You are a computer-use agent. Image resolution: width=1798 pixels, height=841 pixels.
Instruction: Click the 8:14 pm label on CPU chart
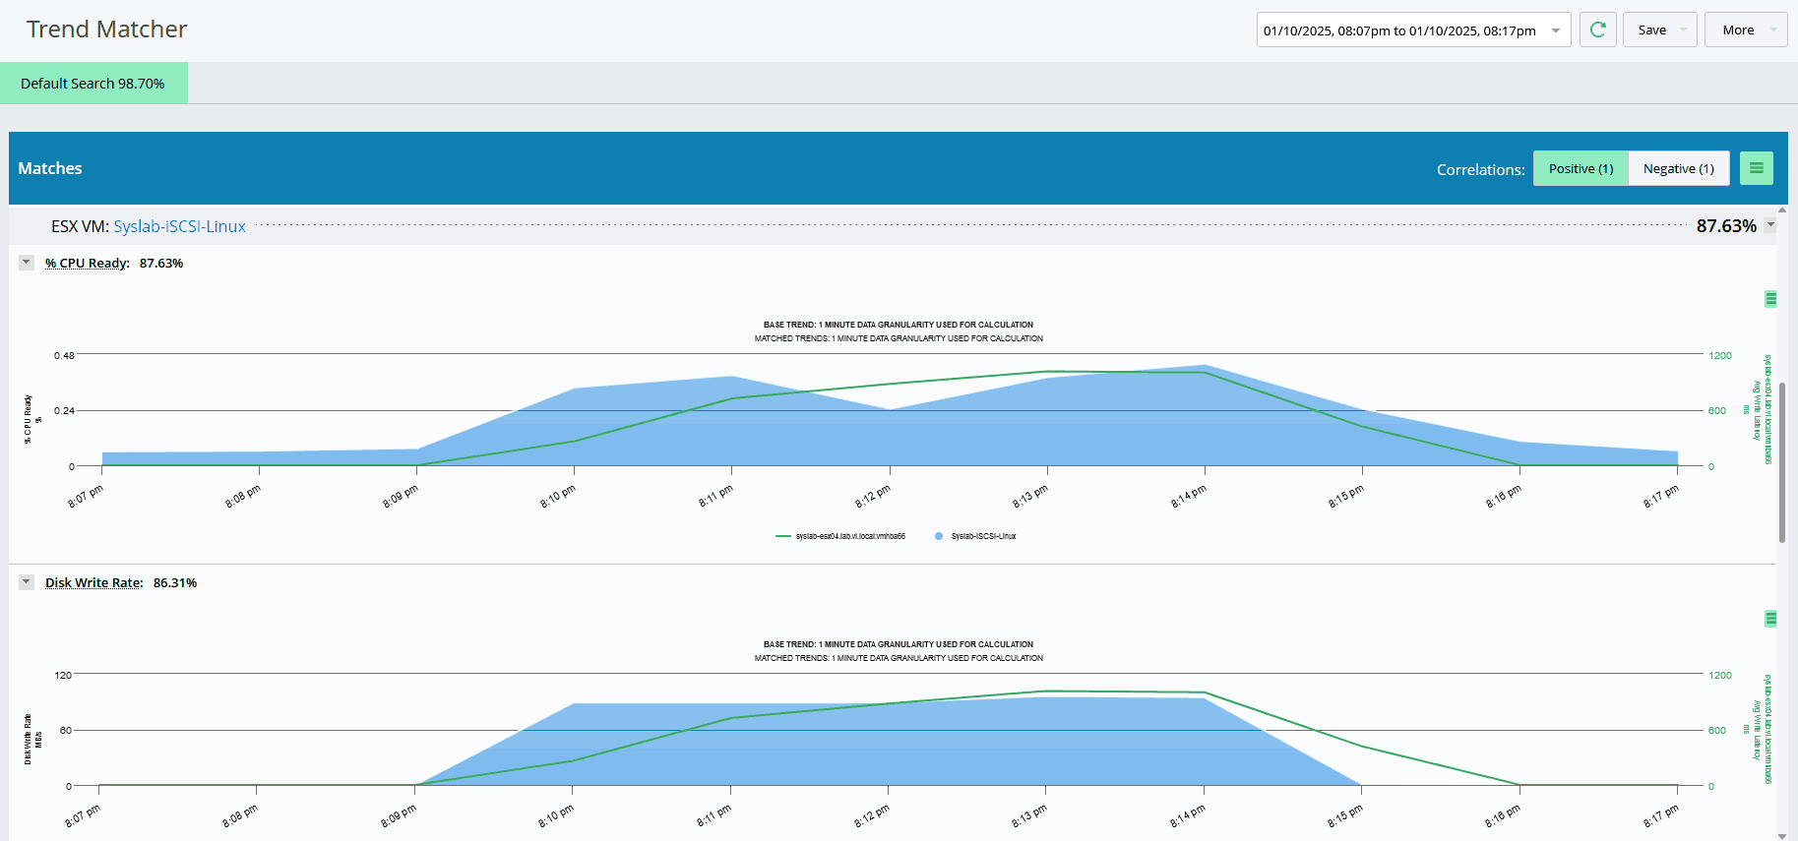[1188, 497]
